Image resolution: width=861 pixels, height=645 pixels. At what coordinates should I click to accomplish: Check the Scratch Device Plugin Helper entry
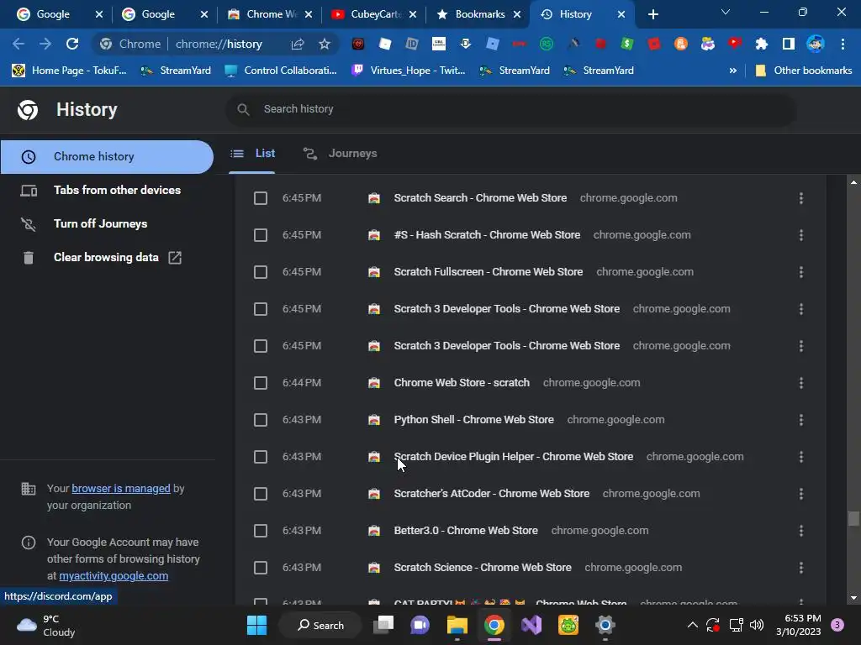click(261, 457)
